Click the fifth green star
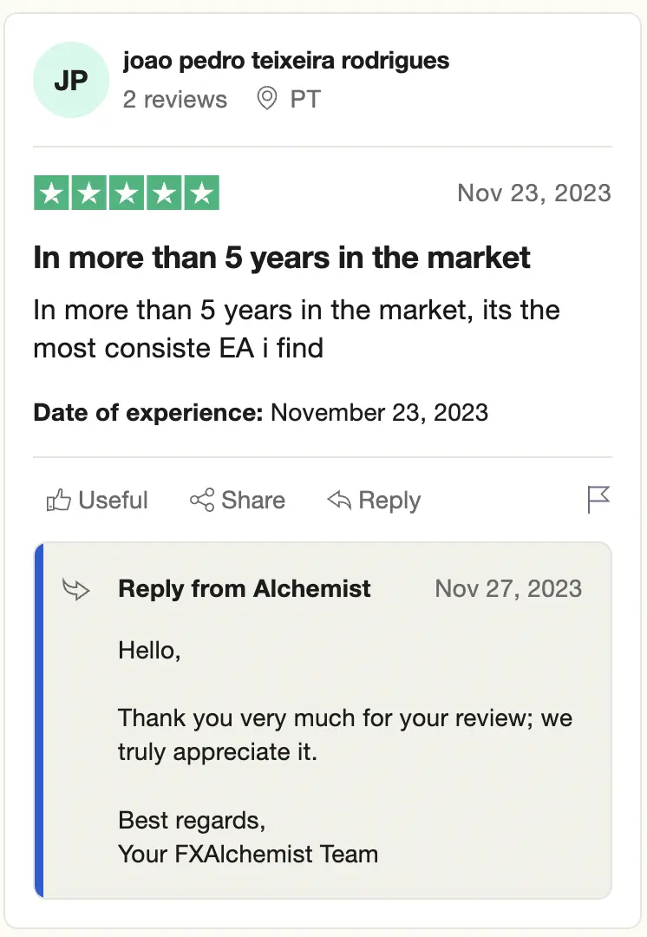Viewport: 647px width, 937px height. pyautogui.click(x=202, y=193)
